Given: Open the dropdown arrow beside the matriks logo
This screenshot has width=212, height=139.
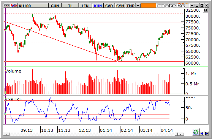Looking at the screenshot, I should (x=192, y=6).
